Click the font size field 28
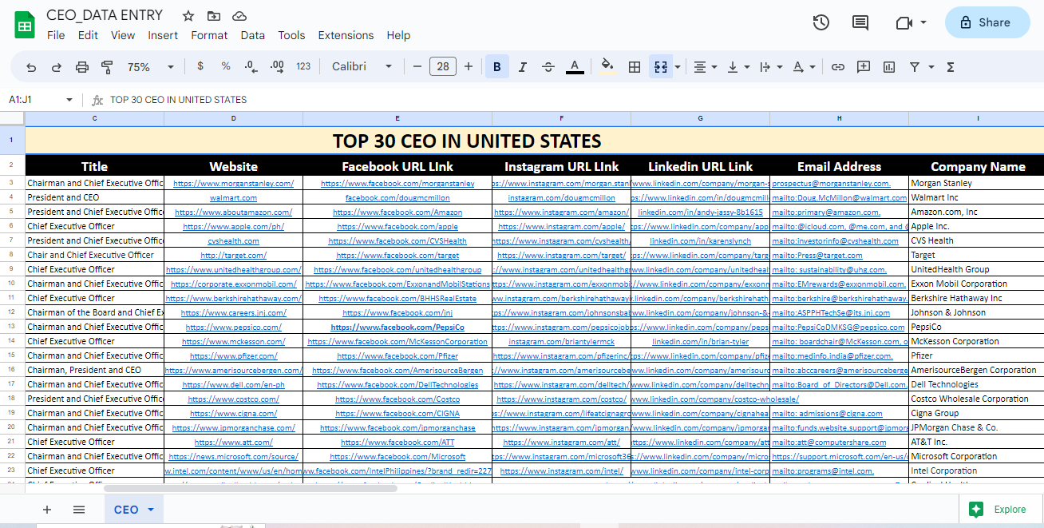1044x528 pixels. (443, 67)
